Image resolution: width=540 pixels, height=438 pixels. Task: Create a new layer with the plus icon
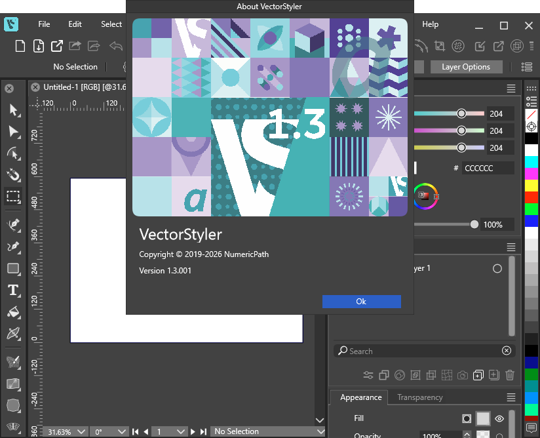pos(494,374)
